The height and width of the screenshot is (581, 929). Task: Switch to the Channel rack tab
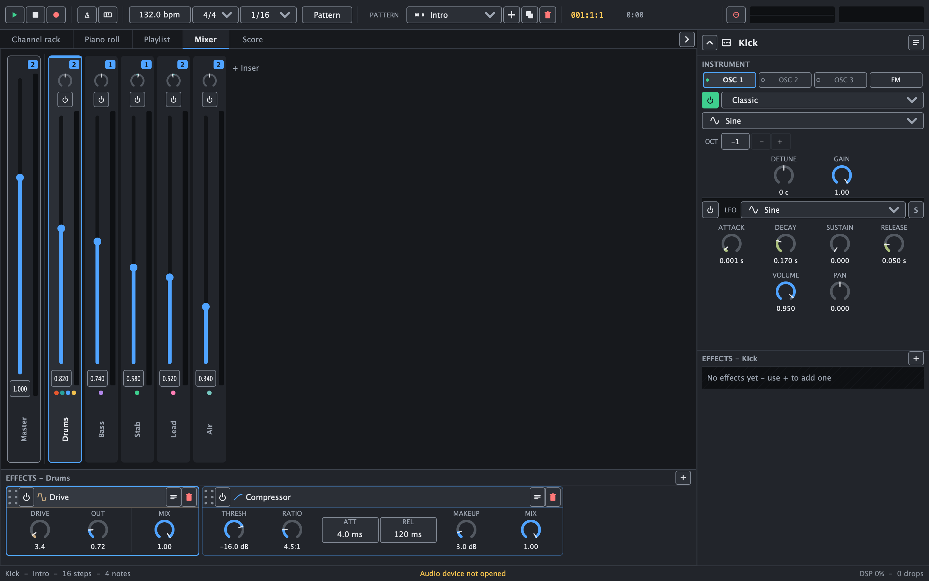pyautogui.click(x=36, y=39)
